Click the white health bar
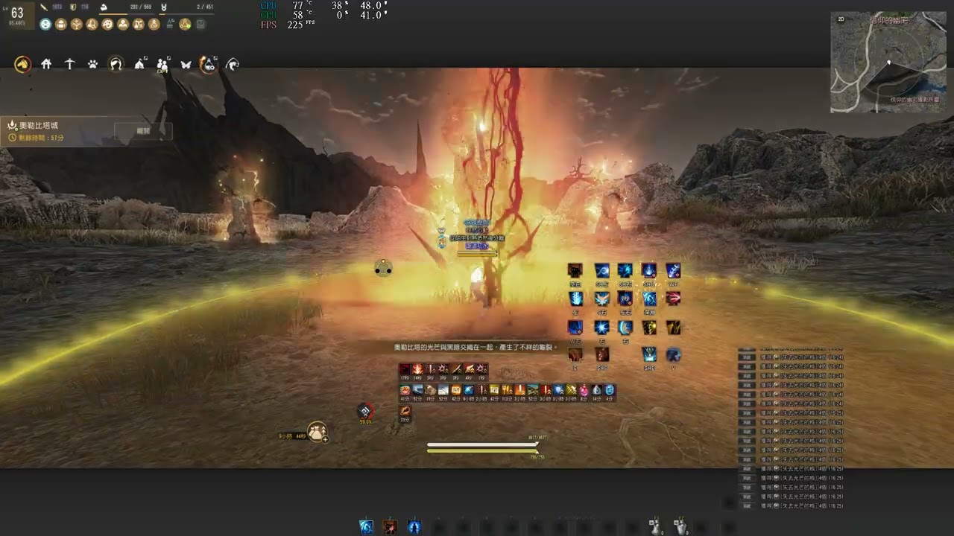Viewport: 954px width, 536px height. click(481, 445)
